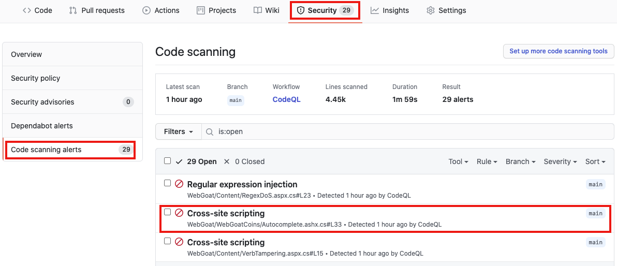Click the pull request branch icon

pyautogui.click(x=73, y=11)
